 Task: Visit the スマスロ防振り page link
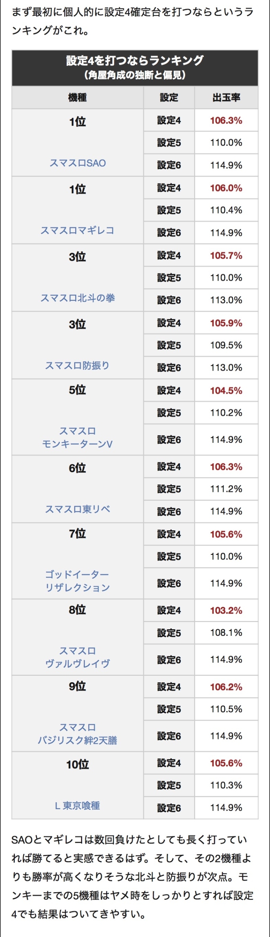coord(77,365)
